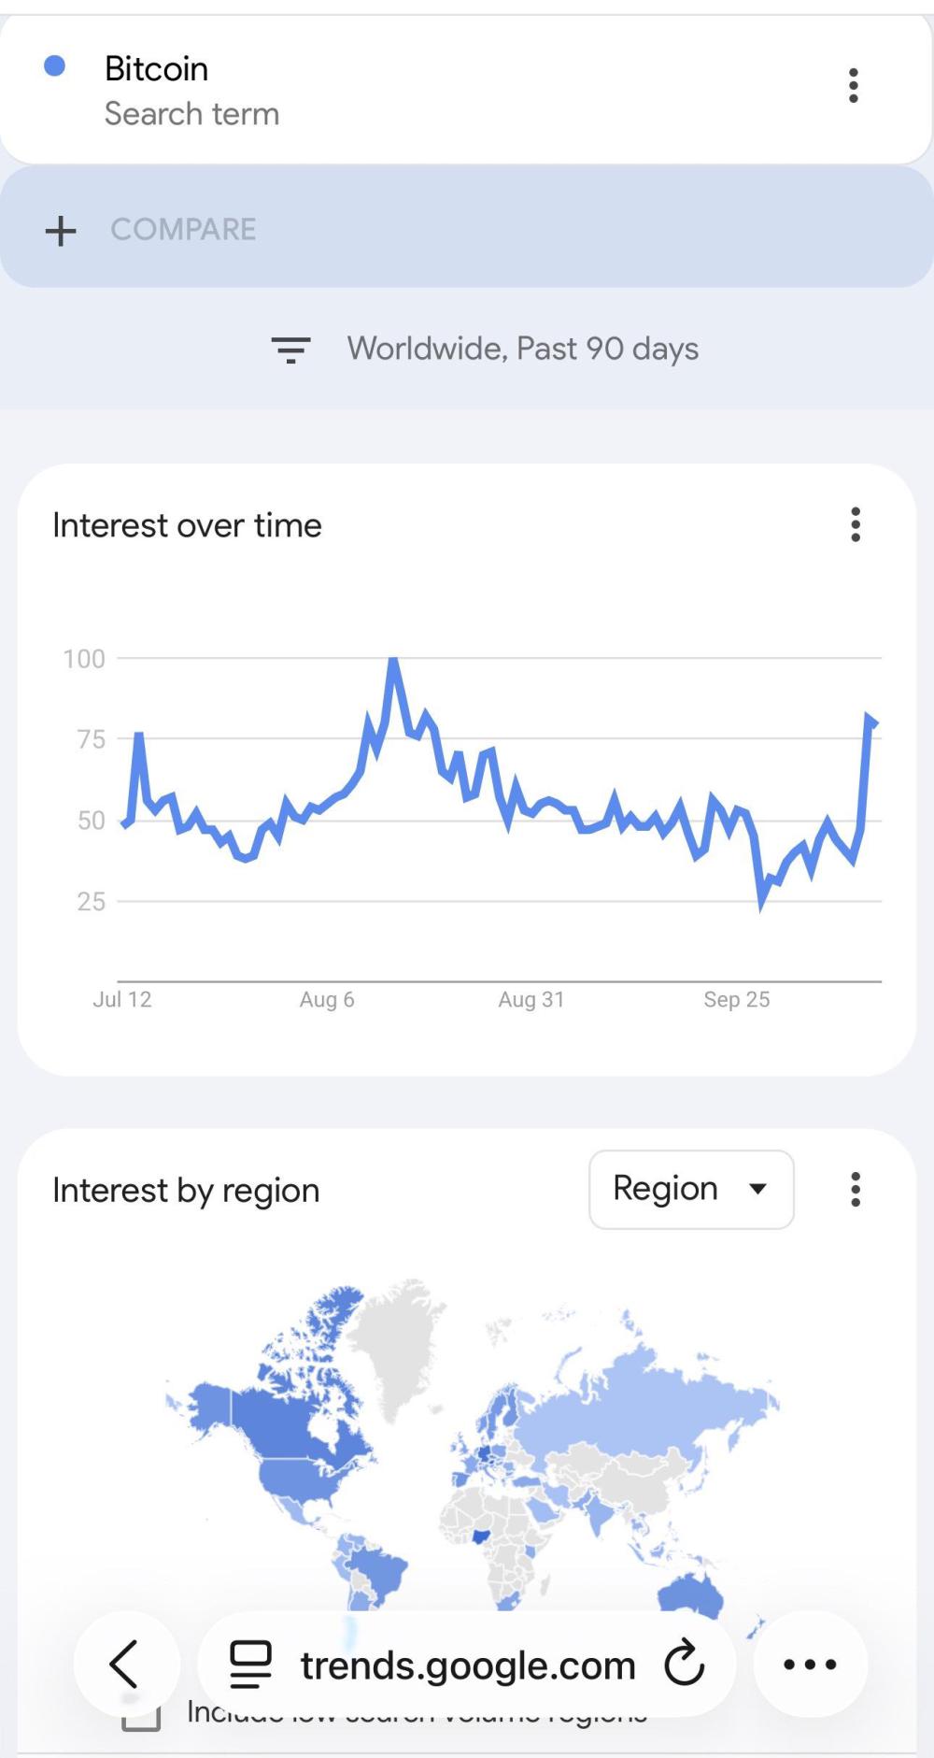Tap the site info icon in address bar
This screenshot has width=934, height=1758.
point(250,1665)
